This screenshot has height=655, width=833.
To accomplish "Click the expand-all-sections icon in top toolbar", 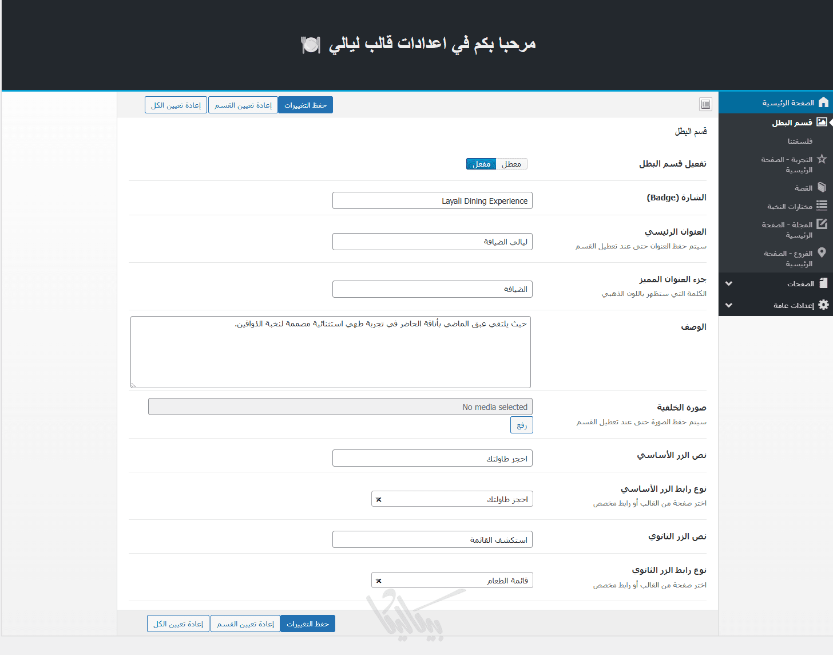I will (705, 104).
